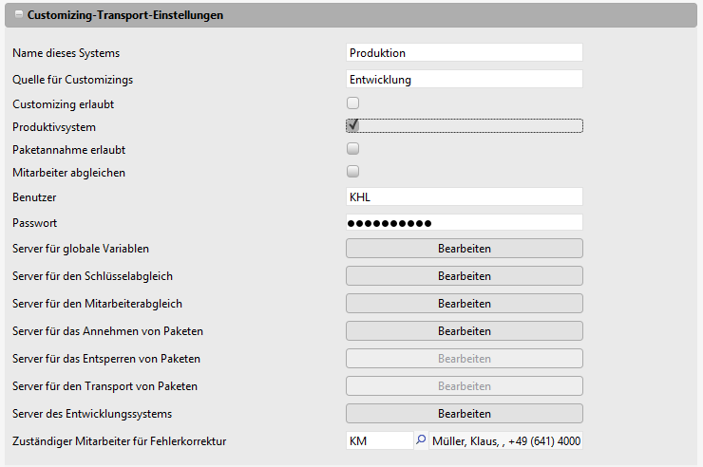The height and width of the screenshot is (467, 703).
Task: Click the Name dieses Systems field
Action: click(464, 53)
